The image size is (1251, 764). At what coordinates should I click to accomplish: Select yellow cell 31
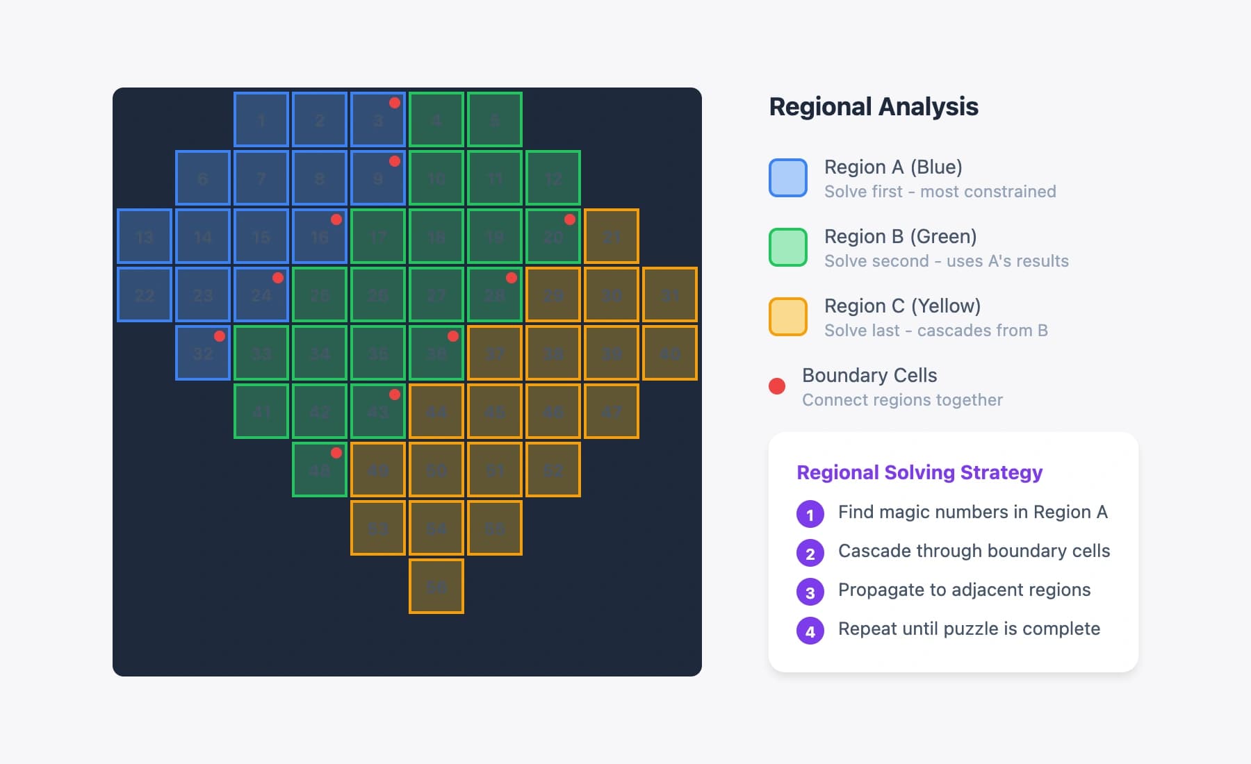point(670,294)
